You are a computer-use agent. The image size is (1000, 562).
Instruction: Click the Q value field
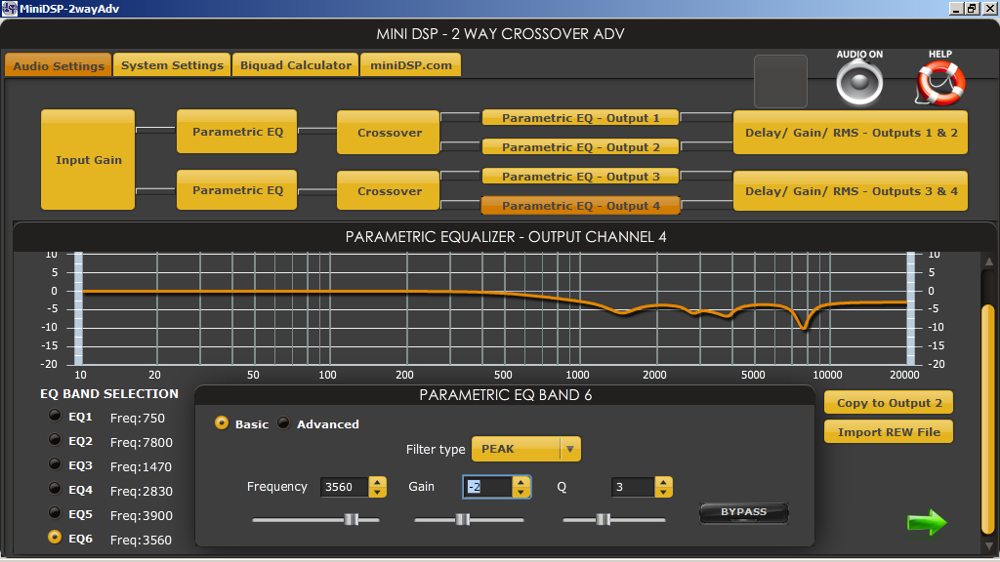[632, 487]
